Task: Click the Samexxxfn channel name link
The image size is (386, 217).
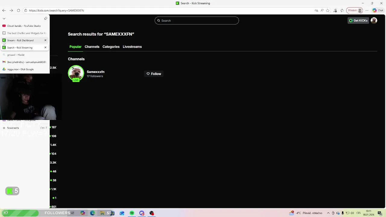Action: pyautogui.click(x=96, y=72)
